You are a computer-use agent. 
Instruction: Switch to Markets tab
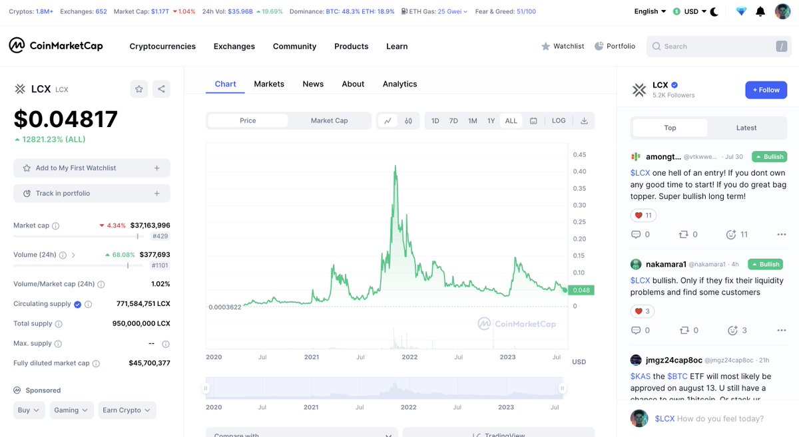[x=269, y=84]
